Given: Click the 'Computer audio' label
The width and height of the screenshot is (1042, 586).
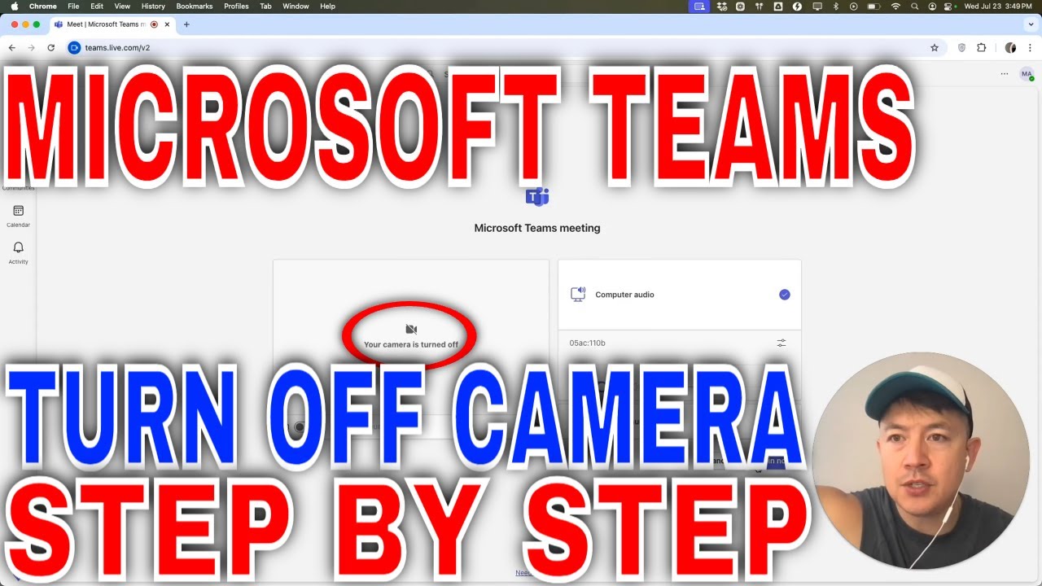Looking at the screenshot, I should click(624, 295).
